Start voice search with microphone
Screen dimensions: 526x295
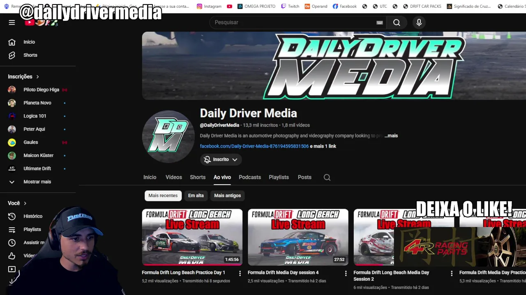point(419,23)
